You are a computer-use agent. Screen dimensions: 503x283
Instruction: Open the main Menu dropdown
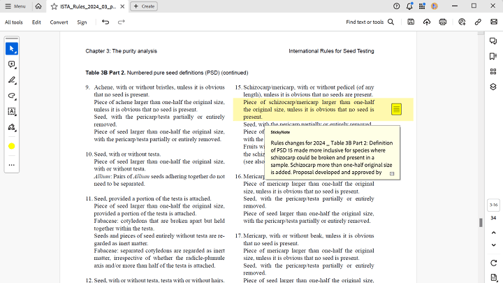16,6
